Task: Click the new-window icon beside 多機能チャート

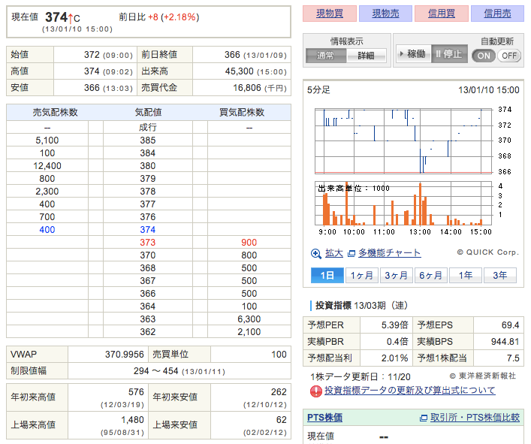Action: coord(351,253)
